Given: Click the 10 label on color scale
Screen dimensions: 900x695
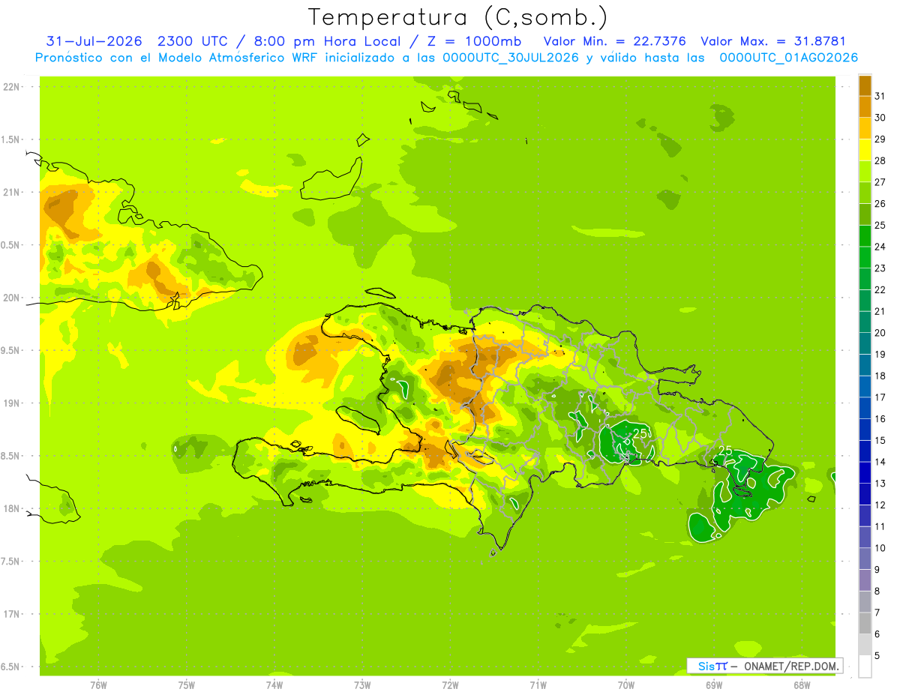Looking at the screenshot, I should tap(880, 548).
